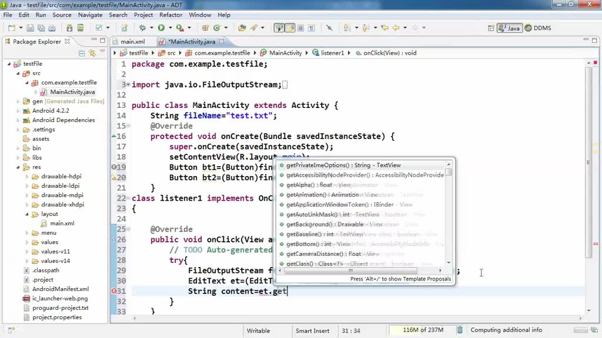The image size is (602, 338).
Task: Click the Last Edit Location icon
Action: [x=384, y=28]
